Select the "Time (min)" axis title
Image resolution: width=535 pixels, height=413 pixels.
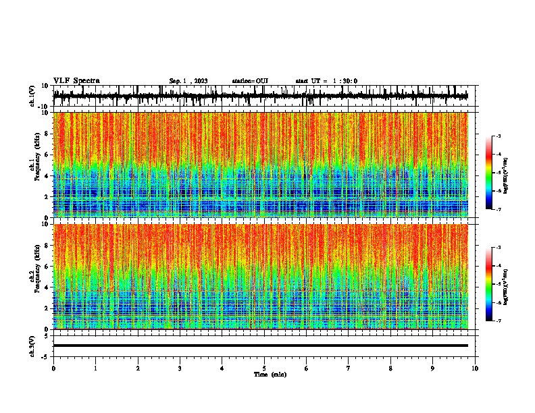pyautogui.click(x=270, y=375)
